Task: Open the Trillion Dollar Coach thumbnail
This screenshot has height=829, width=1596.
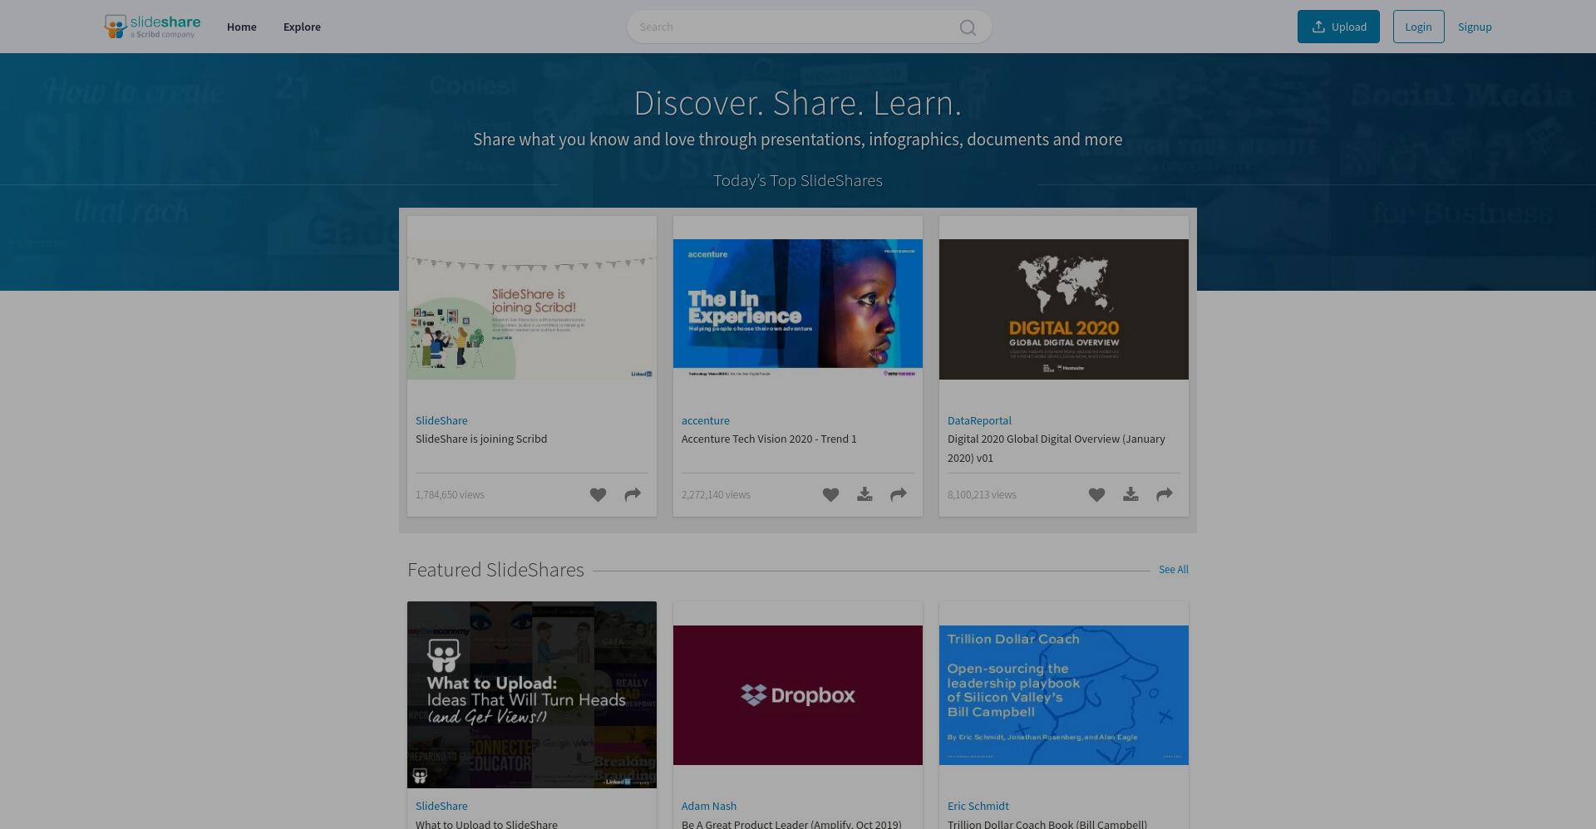Action: (x=1064, y=695)
